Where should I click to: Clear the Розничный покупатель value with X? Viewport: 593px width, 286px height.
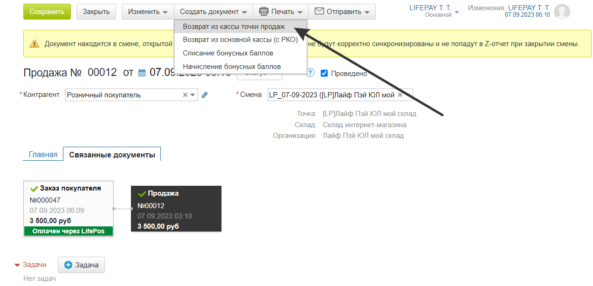(185, 95)
